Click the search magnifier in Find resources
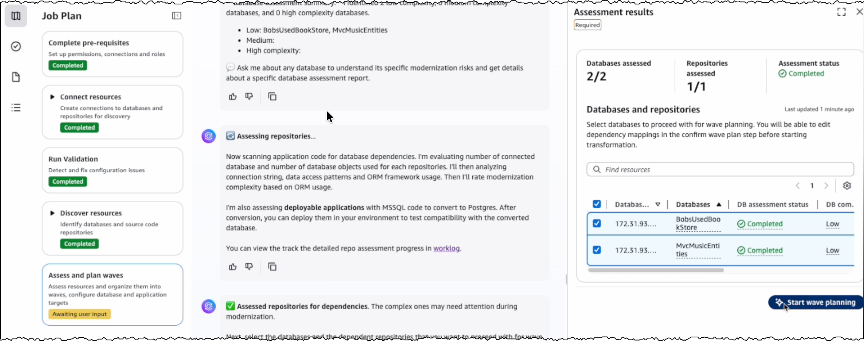Image resolution: width=864 pixels, height=341 pixels. click(596, 169)
